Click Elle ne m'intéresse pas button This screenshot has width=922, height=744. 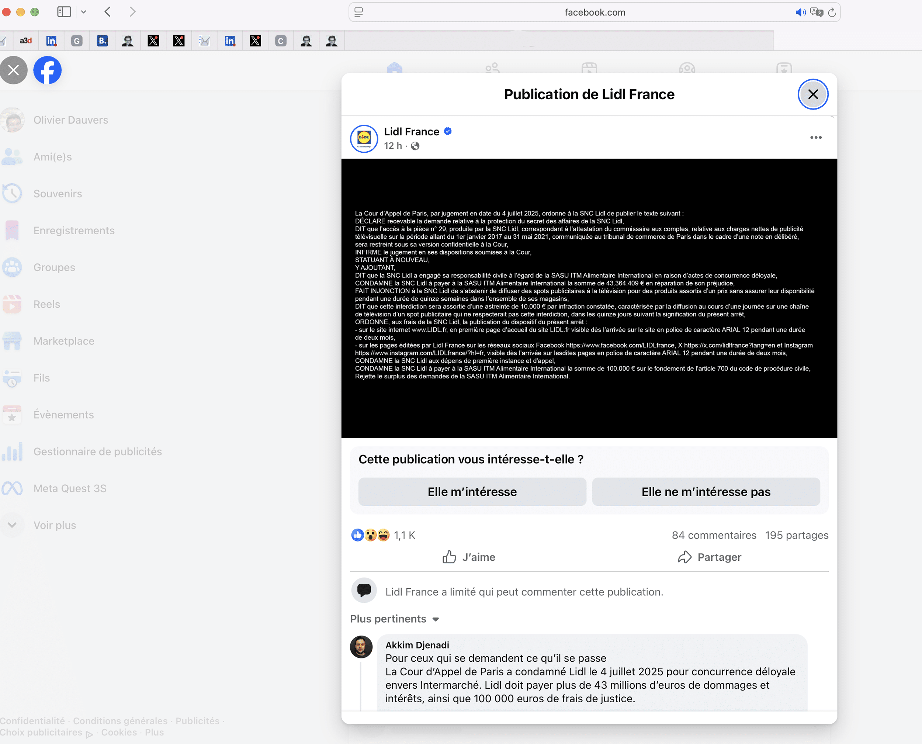pos(706,492)
